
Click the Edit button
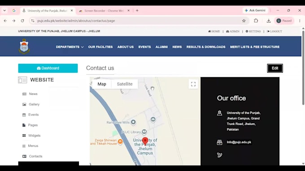[275, 68]
